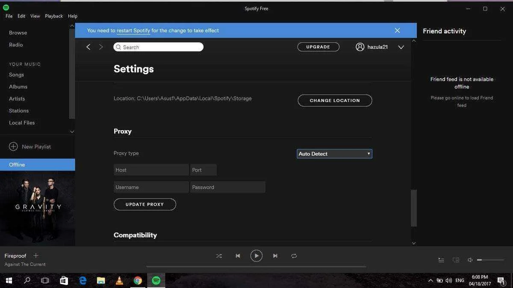Open Windows taskbar search
The width and height of the screenshot is (513, 288).
[27, 280]
